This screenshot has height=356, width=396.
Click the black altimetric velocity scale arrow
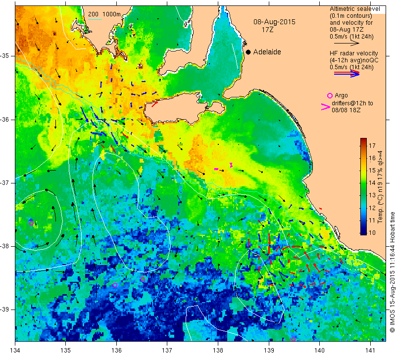pyautogui.click(x=346, y=44)
